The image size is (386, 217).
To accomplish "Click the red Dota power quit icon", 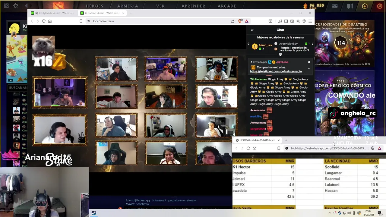I will (379, 6).
